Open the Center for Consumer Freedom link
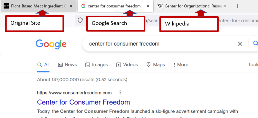258x118 pixels. click(x=83, y=102)
